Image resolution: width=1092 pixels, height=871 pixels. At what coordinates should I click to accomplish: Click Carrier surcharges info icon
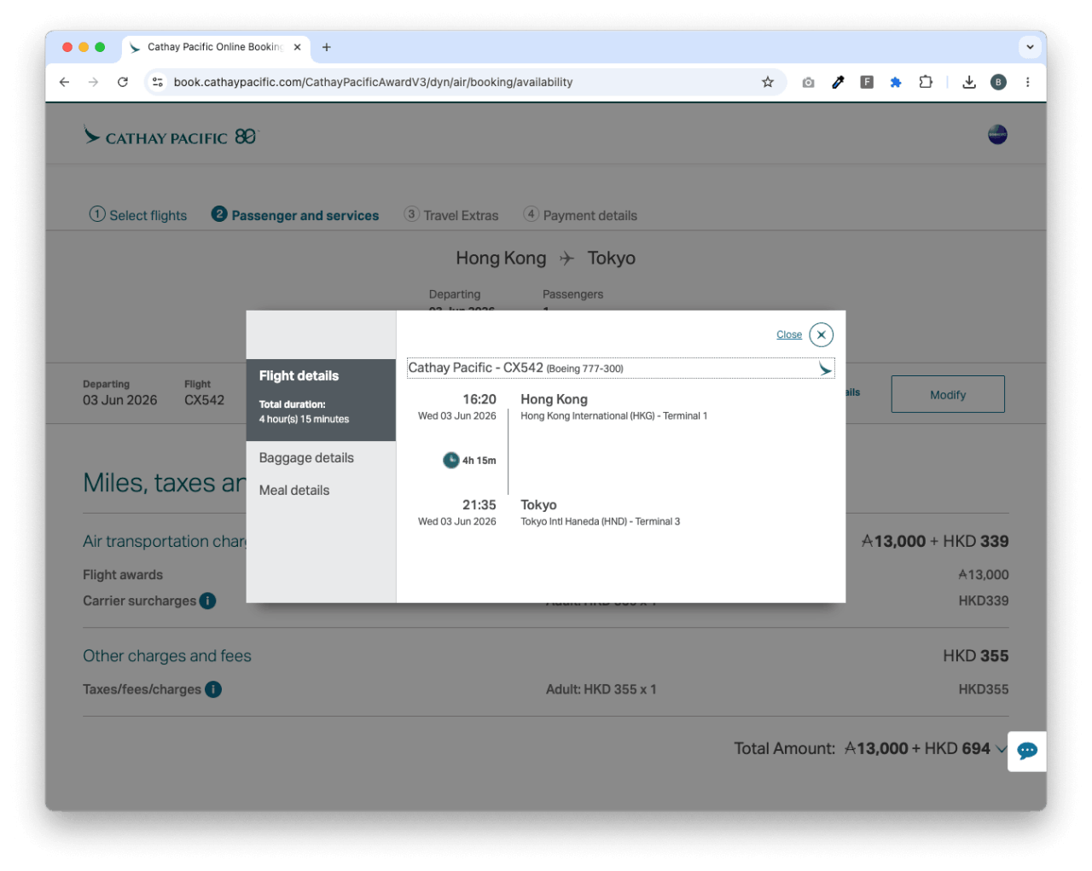click(x=207, y=601)
